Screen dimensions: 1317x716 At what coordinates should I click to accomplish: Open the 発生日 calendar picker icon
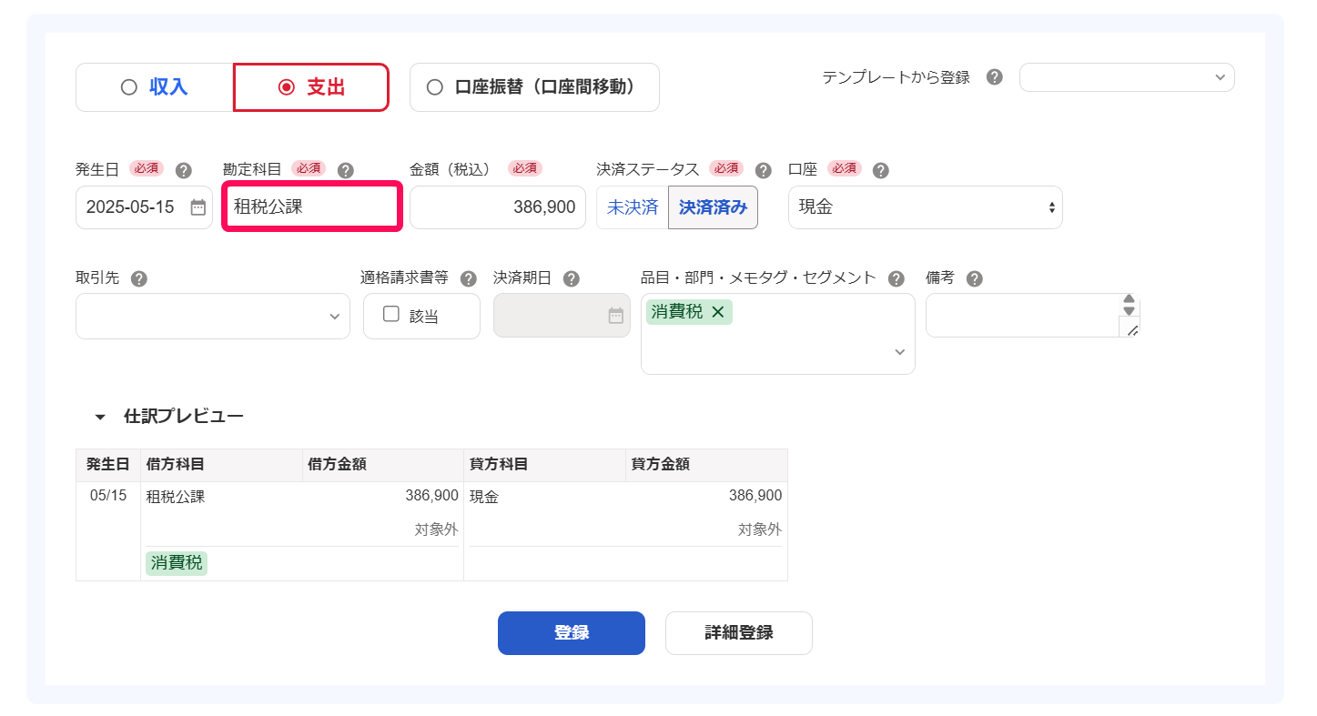click(198, 207)
